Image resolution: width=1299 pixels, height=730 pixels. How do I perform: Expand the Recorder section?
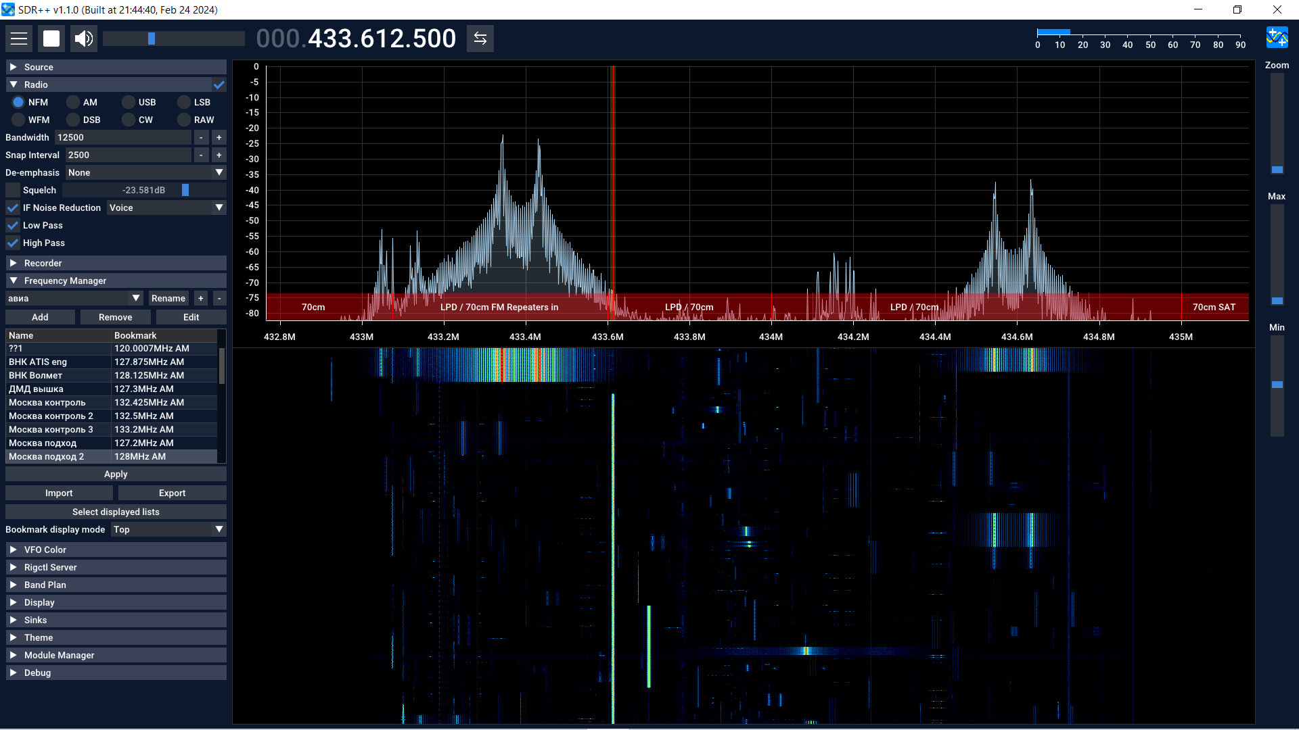[x=115, y=263]
